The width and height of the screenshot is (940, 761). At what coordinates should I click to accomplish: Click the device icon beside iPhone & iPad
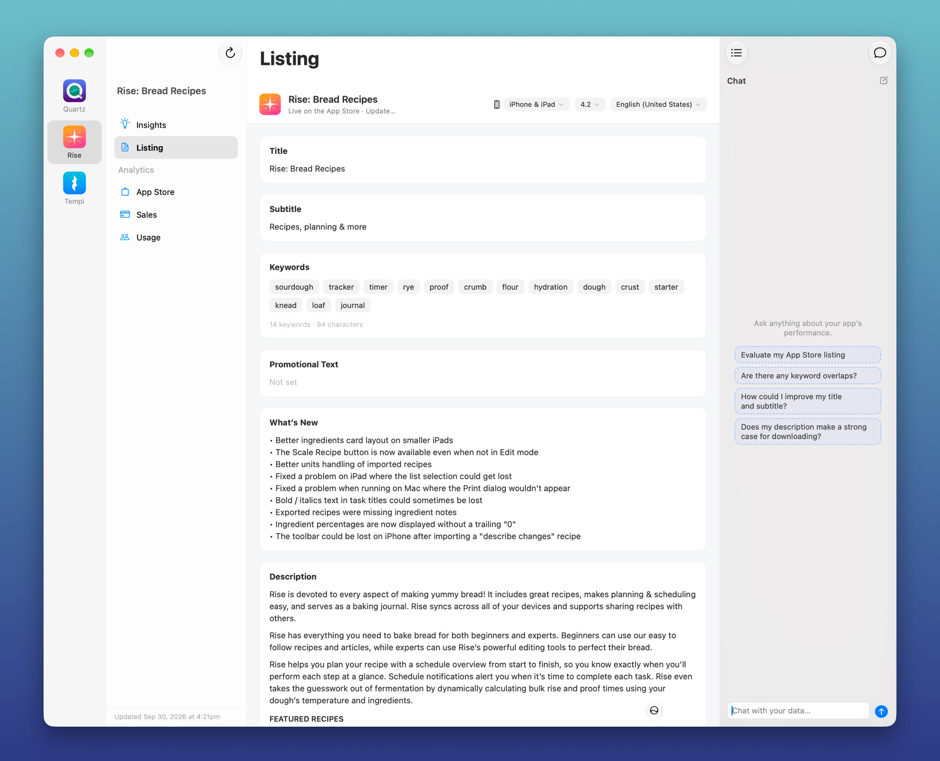[497, 104]
